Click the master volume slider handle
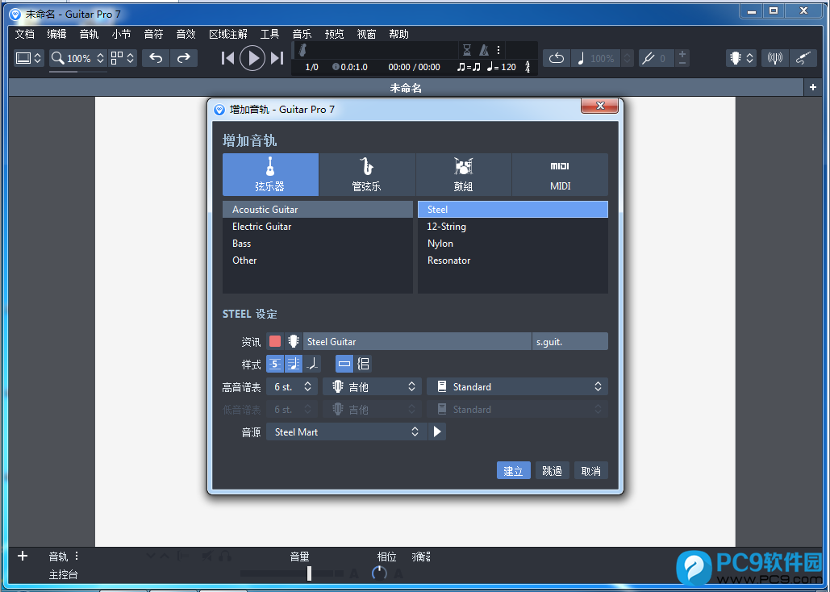Screen dimensions: 830x592 (x=309, y=573)
